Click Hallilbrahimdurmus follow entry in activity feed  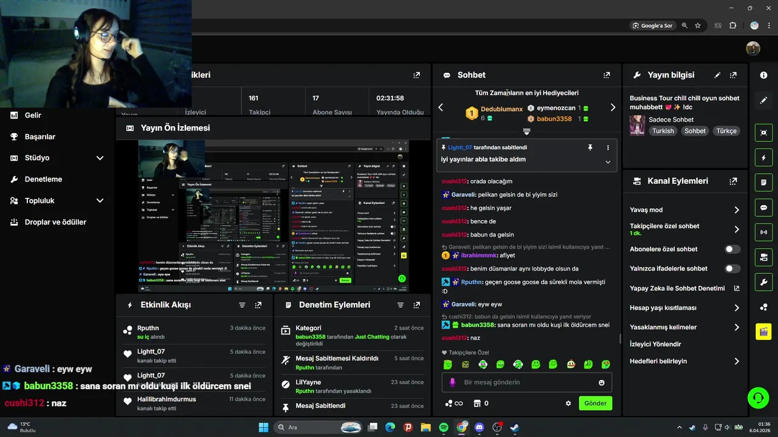[x=194, y=404]
